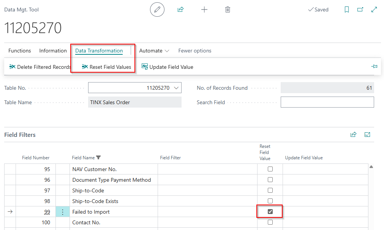
Task: Click the scroll up arrow of the table
Action: tap(371, 167)
